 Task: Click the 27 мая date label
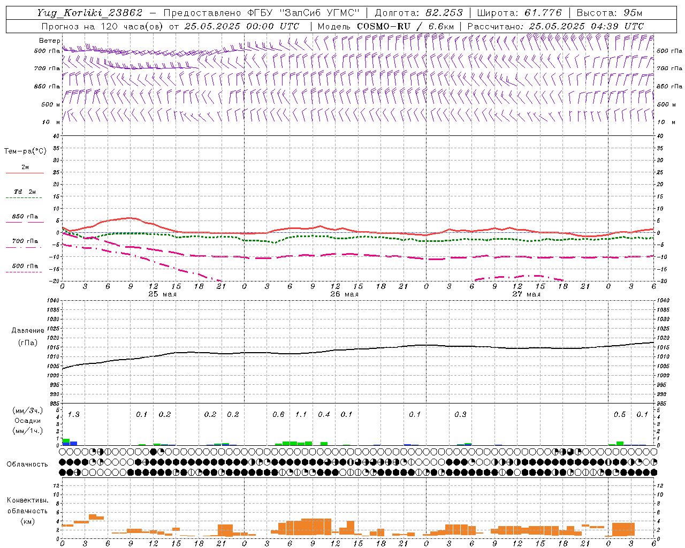pyautogui.click(x=526, y=294)
